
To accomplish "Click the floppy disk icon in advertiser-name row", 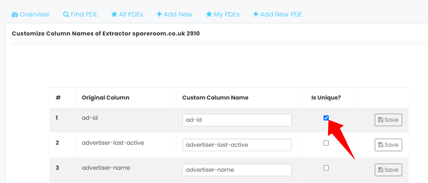I will click(x=380, y=170).
